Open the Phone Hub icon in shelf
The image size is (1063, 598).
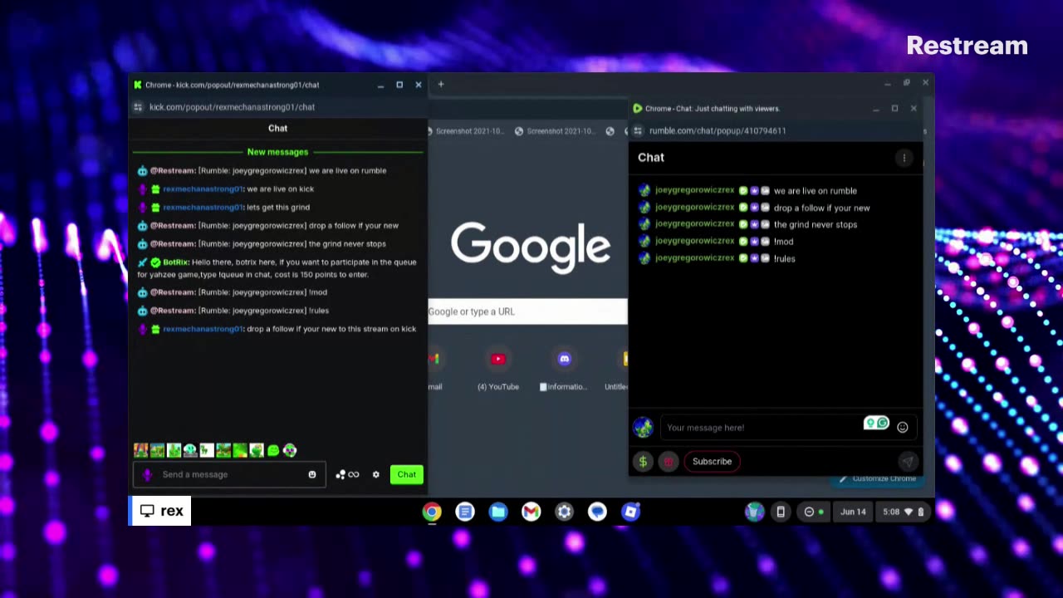781,512
